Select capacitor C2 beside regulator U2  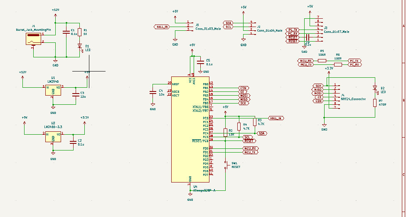[x=73, y=142]
